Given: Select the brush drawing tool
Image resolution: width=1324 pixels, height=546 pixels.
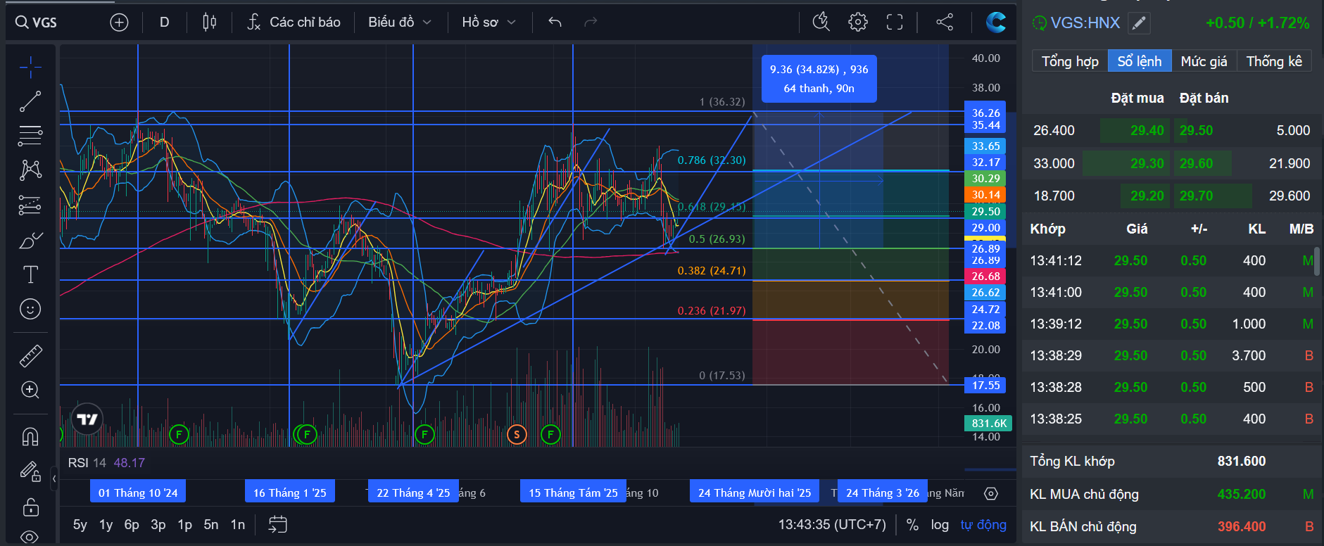Looking at the screenshot, I should 30,241.
